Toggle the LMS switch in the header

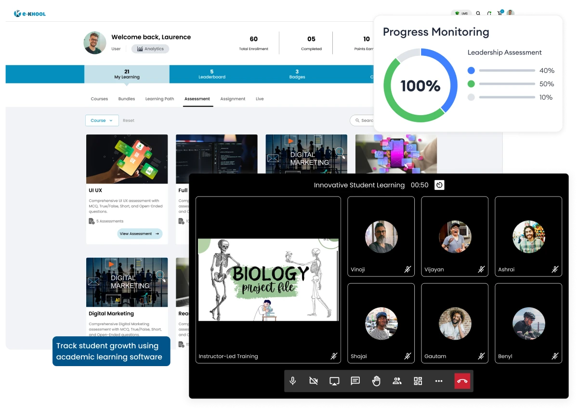point(461,13)
